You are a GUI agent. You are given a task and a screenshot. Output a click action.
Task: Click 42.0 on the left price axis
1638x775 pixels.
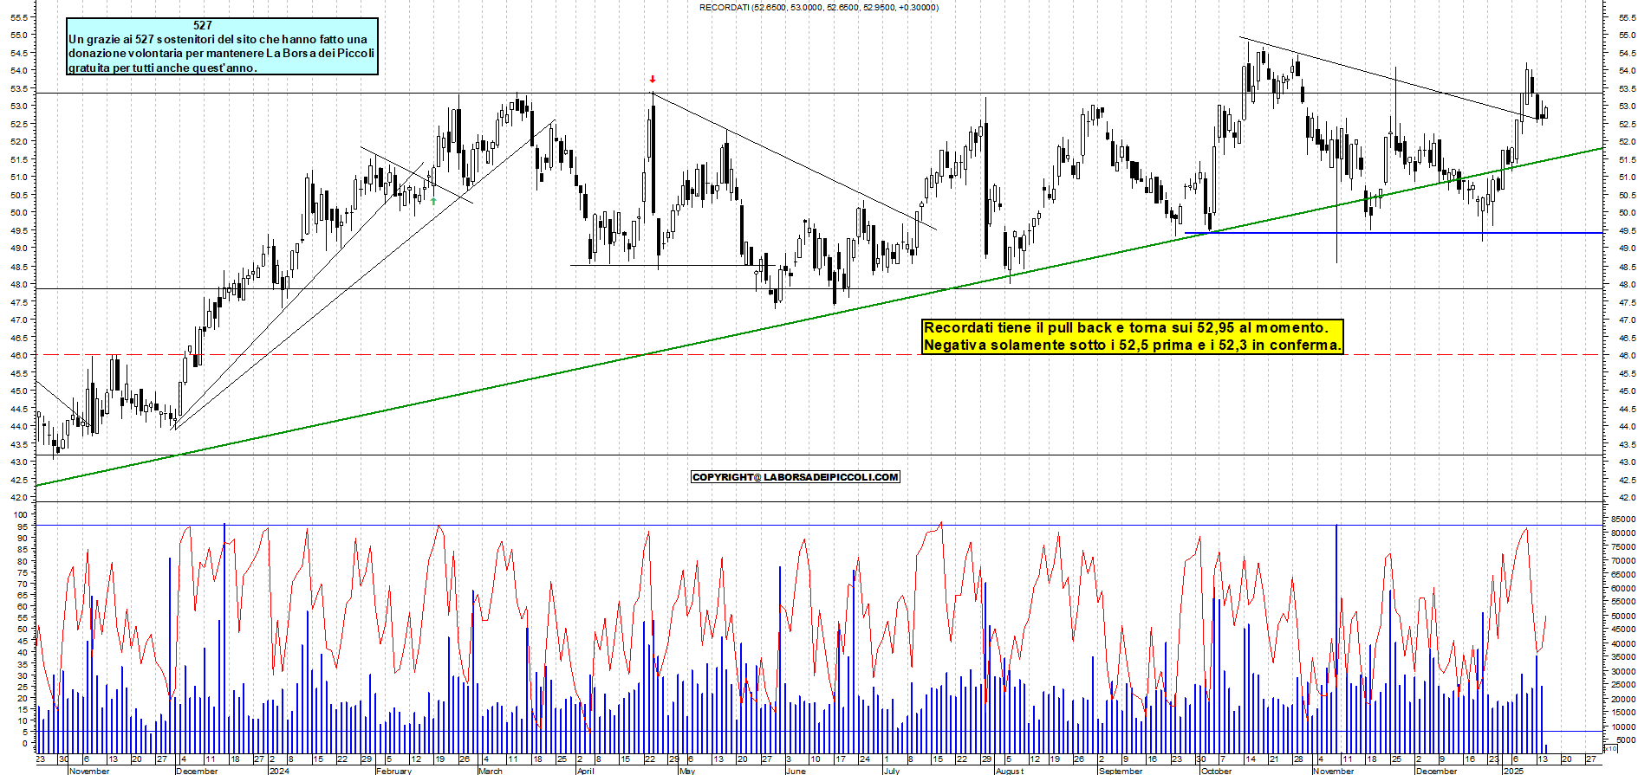coord(21,498)
